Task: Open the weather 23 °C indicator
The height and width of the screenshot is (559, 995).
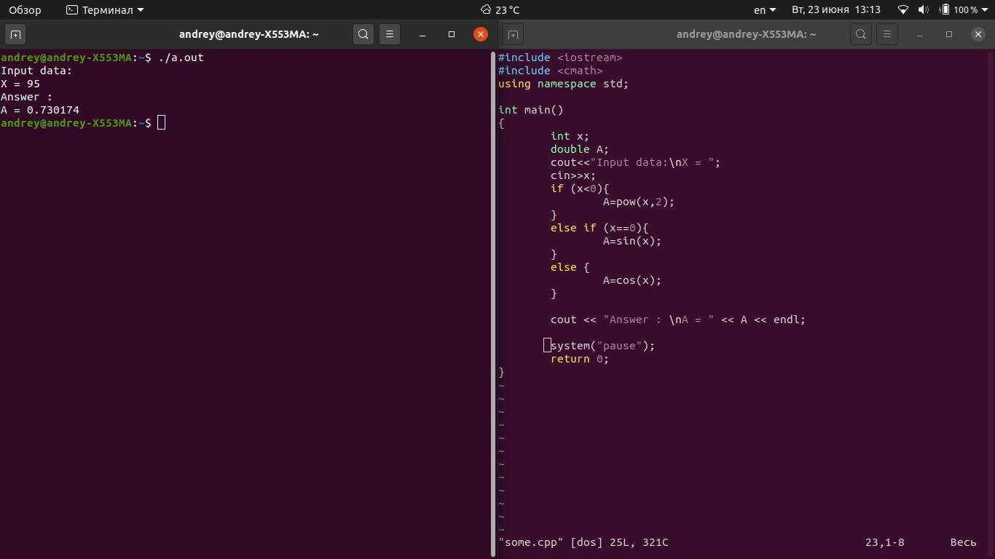Action: 500,10
